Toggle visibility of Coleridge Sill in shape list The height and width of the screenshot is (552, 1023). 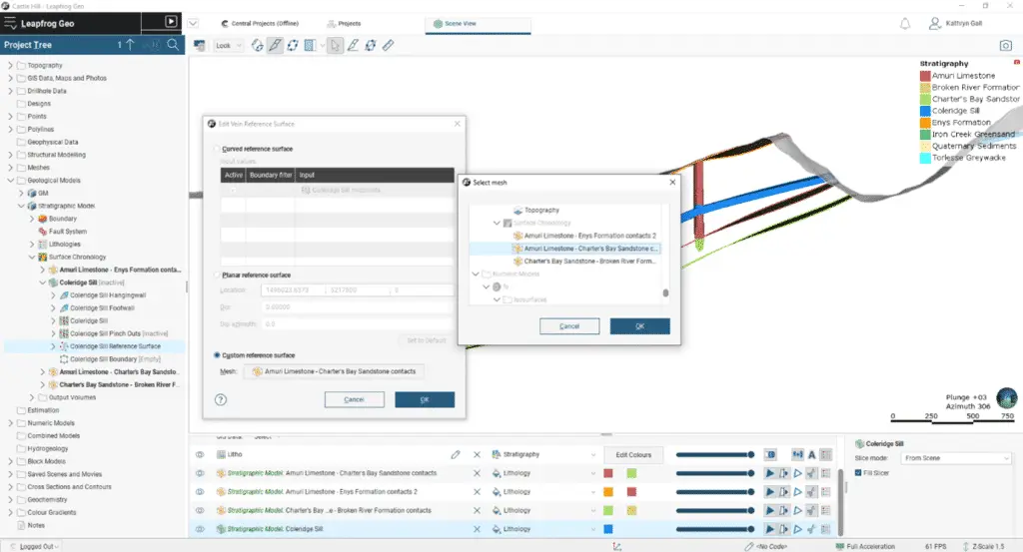(x=200, y=529)
